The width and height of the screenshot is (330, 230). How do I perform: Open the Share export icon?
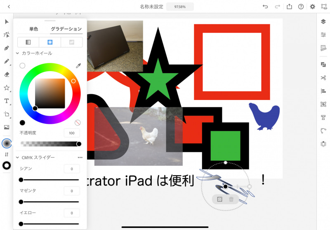tap(290, 7)
